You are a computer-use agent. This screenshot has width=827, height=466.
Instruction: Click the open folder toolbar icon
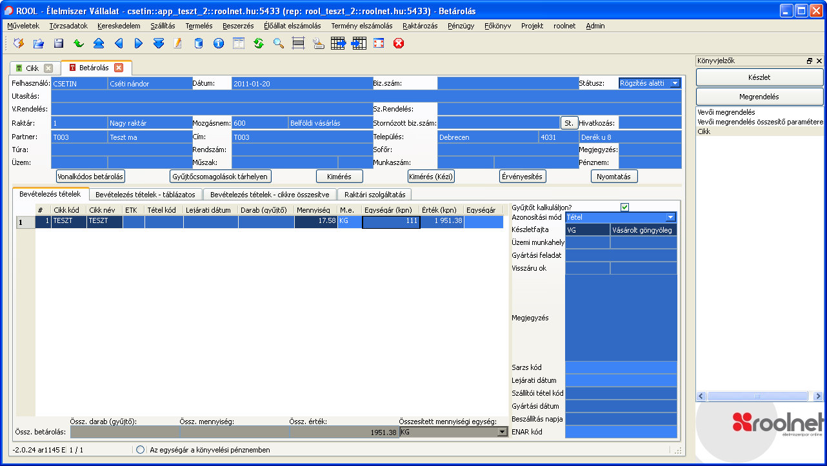click(39, 43)
